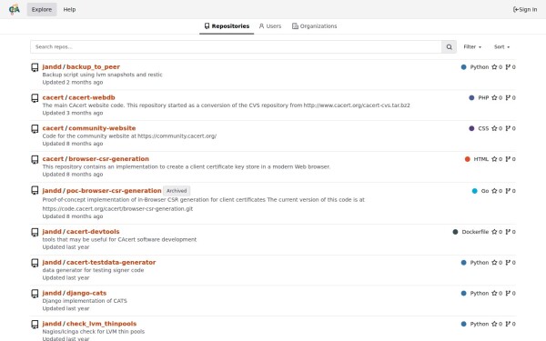
Task: Open the Explore menu item
Action: point(42,9)
